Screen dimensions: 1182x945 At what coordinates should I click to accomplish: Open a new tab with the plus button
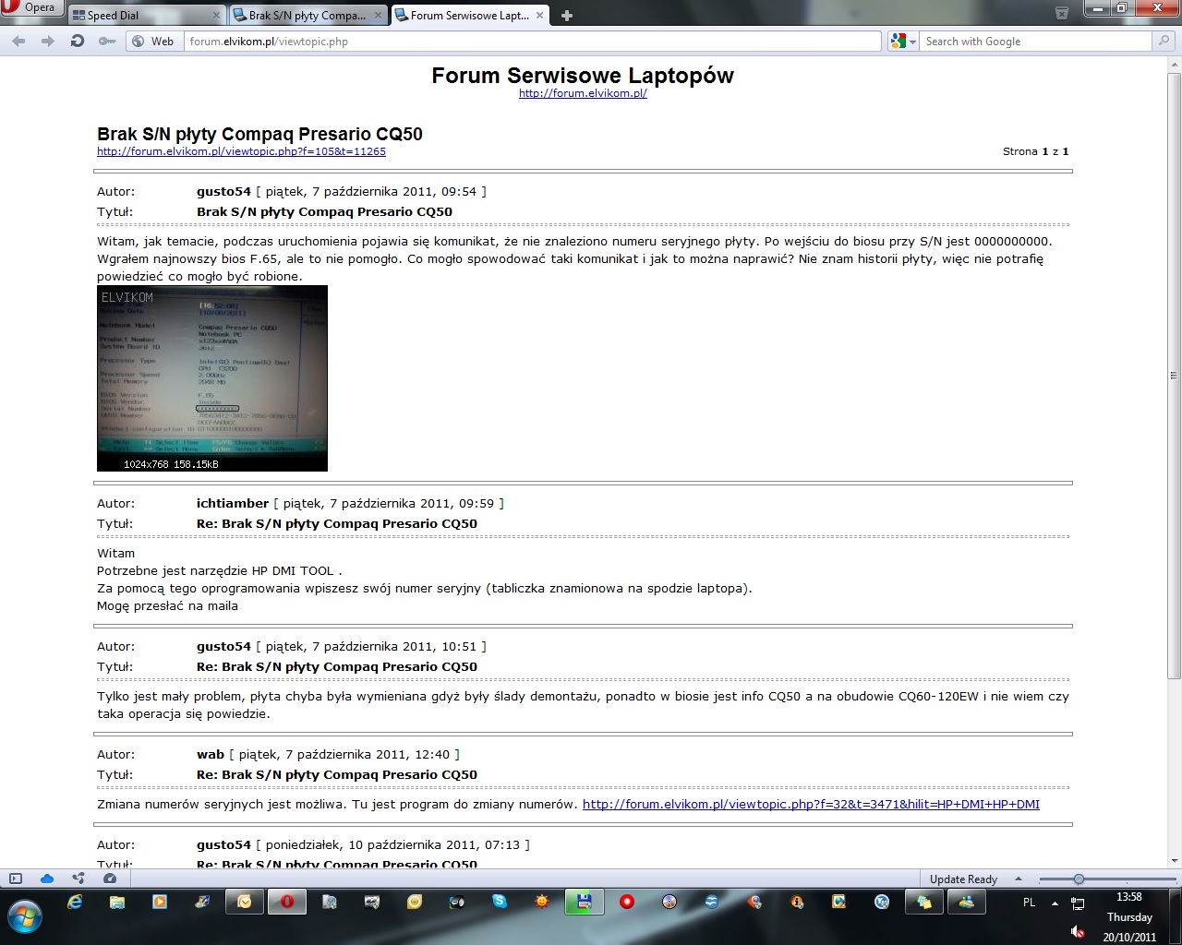567,16
